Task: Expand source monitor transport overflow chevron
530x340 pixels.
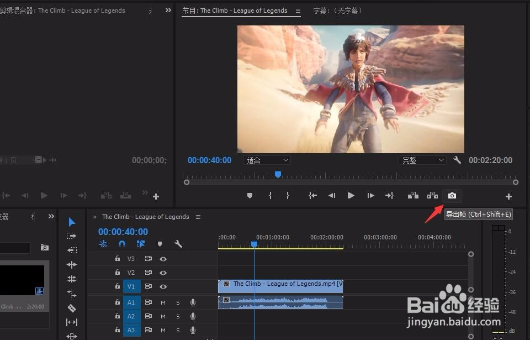Action: (x=145, y=193)
